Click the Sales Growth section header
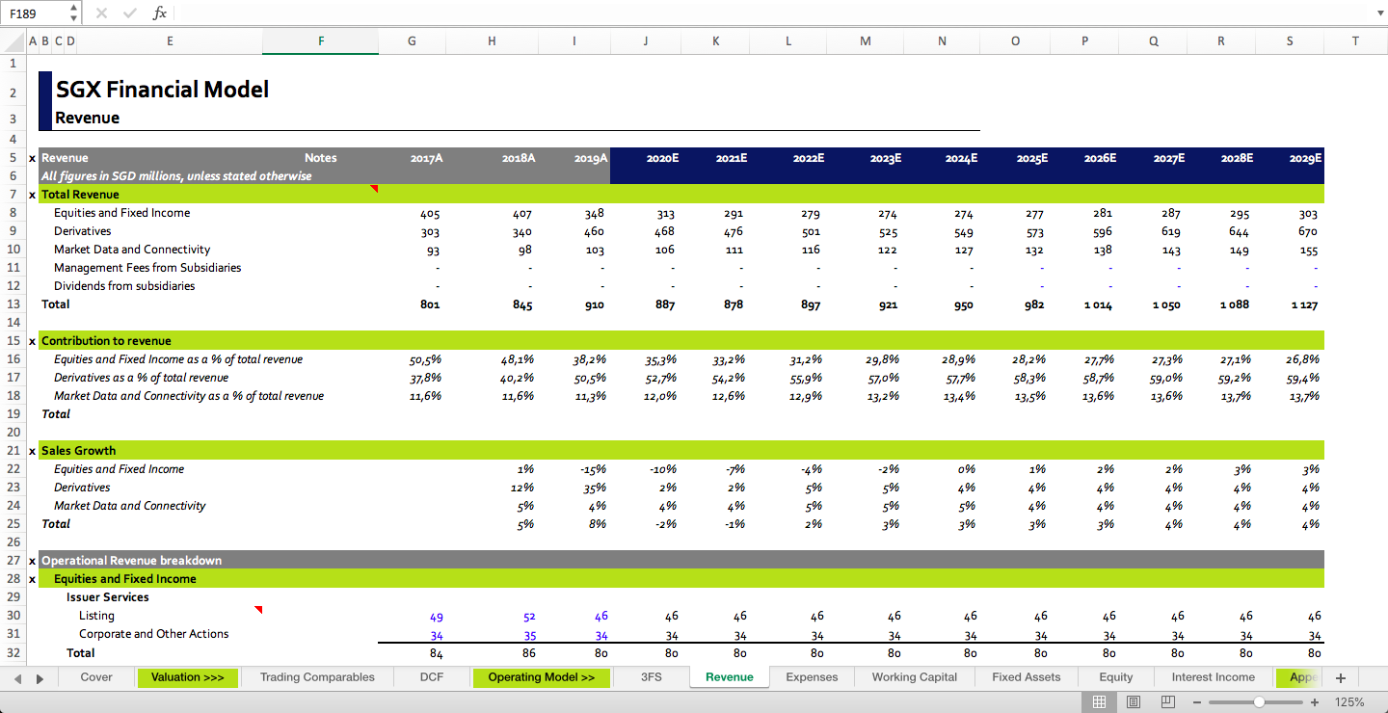The image size is (1388, 713). [x=78, y=451]
